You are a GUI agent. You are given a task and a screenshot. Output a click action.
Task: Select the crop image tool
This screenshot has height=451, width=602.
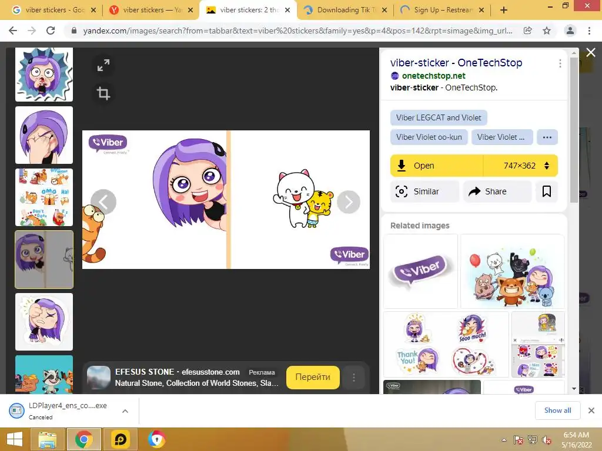pyautogui.click(x=103, y=93)
